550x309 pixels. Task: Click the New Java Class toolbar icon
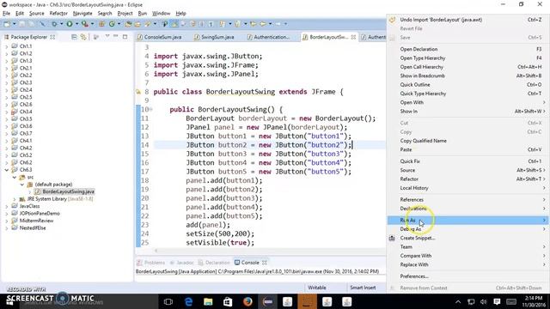tap(112, 24)
